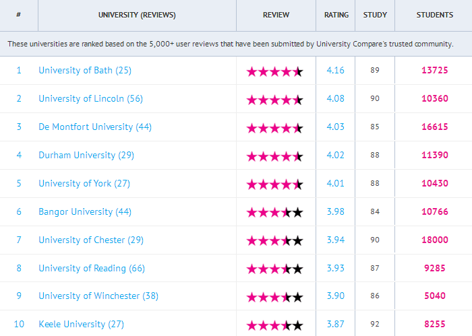Click the 16615 students value
Image resolution: width=472 pixels, height=336 pixels.
[x=435, y=127]
